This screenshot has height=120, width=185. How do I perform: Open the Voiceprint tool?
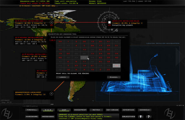(80, 110)
